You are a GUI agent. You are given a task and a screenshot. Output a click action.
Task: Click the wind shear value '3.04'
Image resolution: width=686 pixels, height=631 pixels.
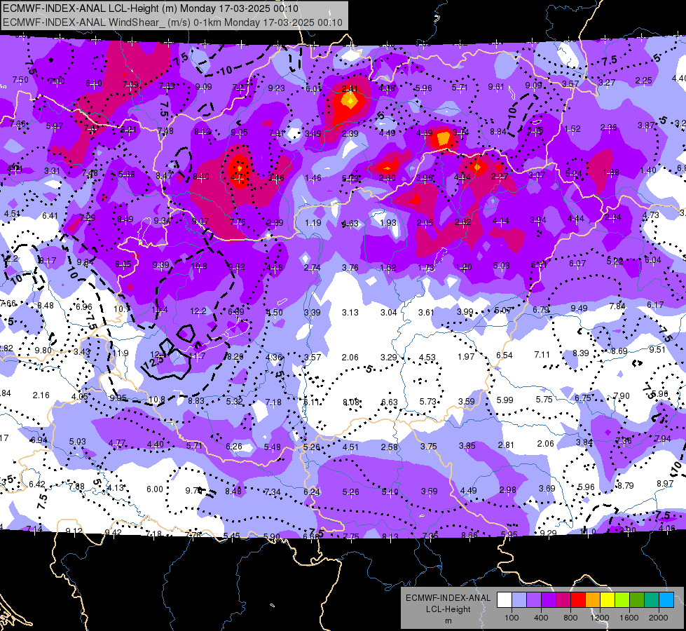click(x=388, y=312)
